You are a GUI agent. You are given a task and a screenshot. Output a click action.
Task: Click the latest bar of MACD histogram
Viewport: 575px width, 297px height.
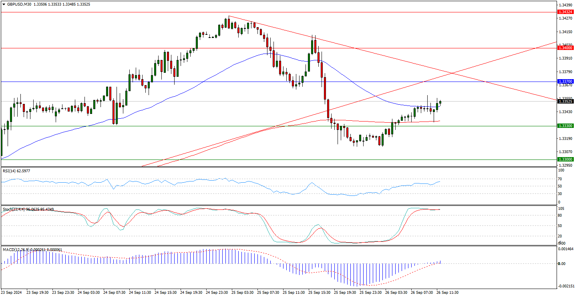point(440,262)
